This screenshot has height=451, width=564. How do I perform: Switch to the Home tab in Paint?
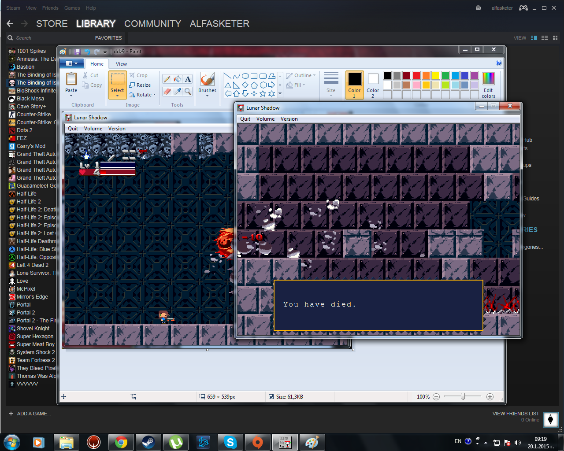(x=97, y=64)
